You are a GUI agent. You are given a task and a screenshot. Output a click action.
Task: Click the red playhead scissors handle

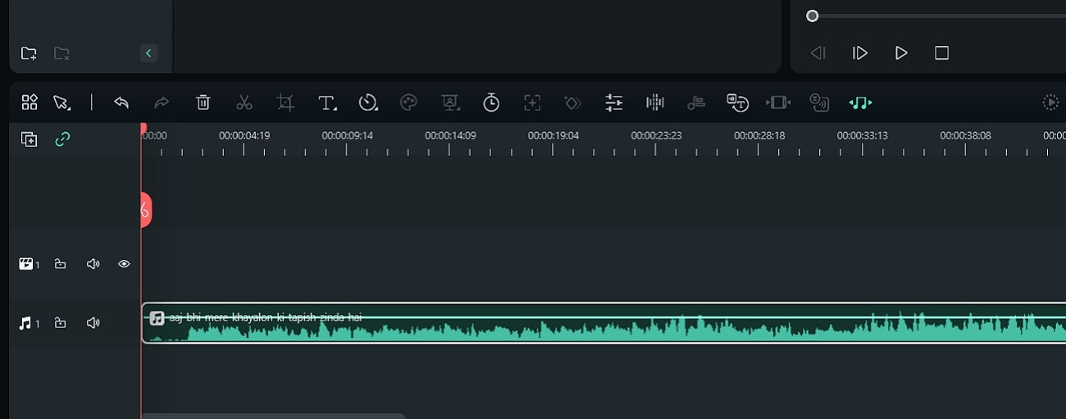coord(145,210)
